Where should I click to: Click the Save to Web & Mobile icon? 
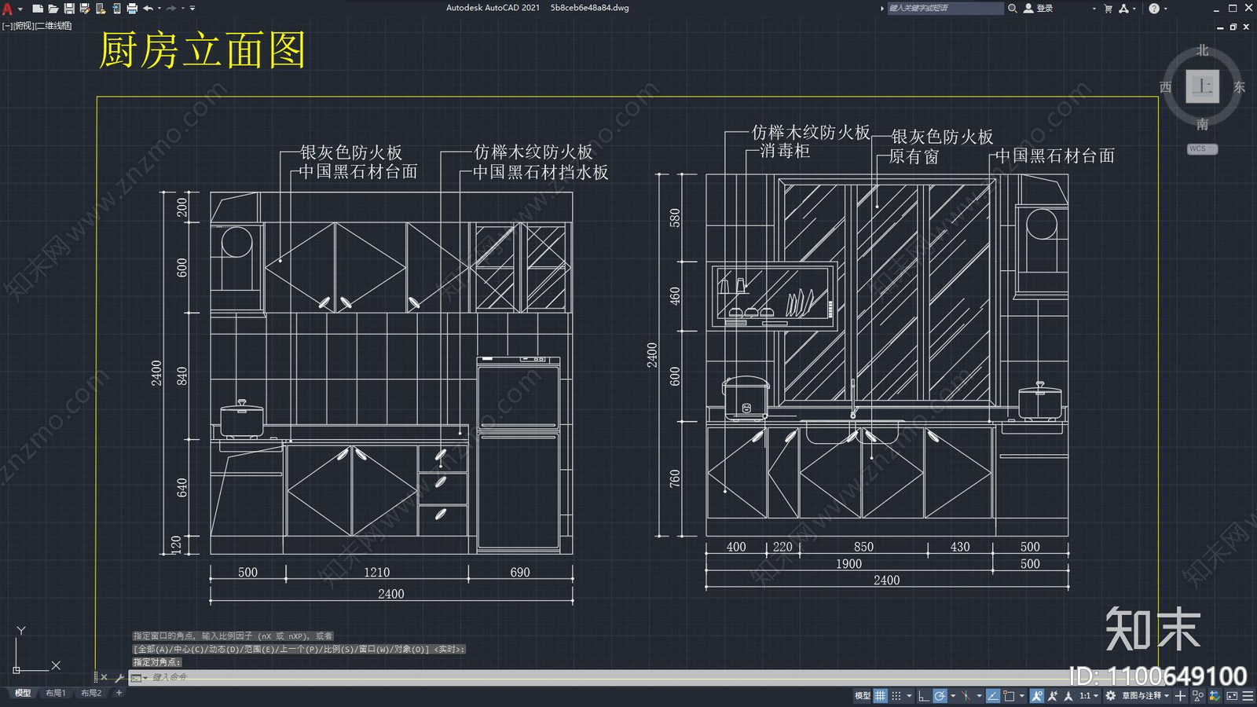pyautogui.click(x=116, y=8)
